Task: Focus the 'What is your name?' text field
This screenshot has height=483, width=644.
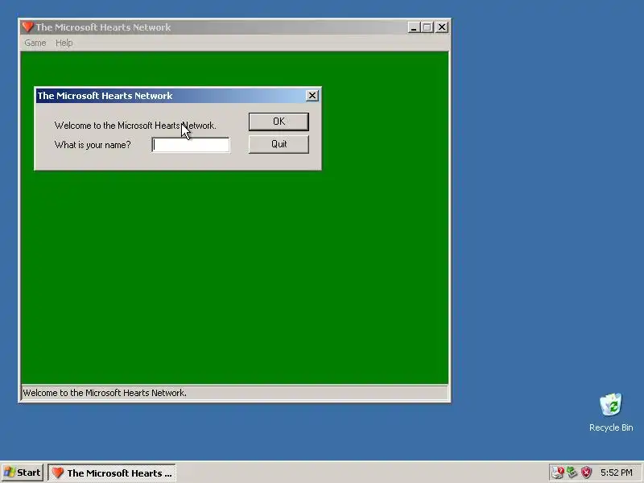Action: 191,145
